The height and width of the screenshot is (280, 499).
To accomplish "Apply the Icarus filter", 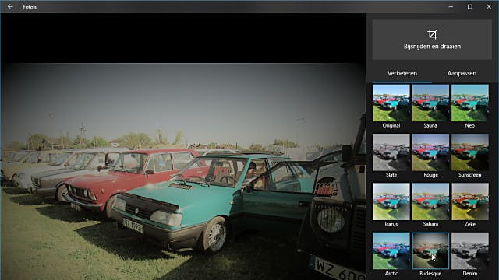I will click(x=391, y=201).
